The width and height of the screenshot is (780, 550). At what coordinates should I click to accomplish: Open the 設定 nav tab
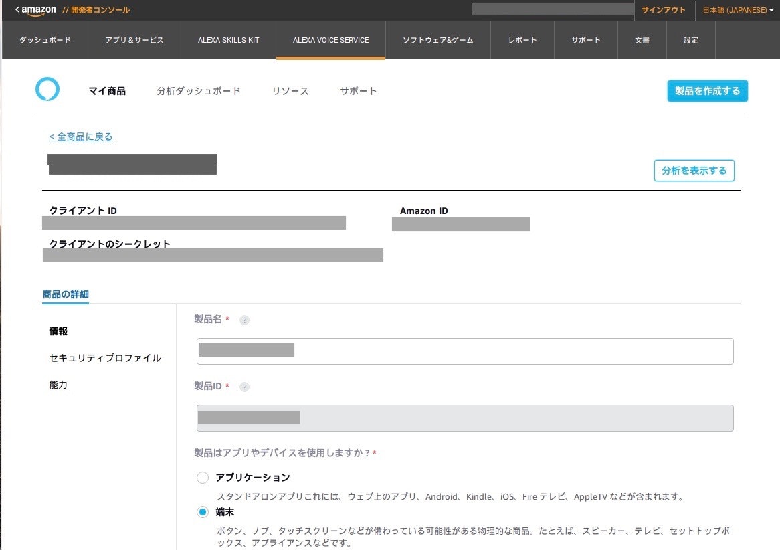pyautogui.click(x=691, y=40)
